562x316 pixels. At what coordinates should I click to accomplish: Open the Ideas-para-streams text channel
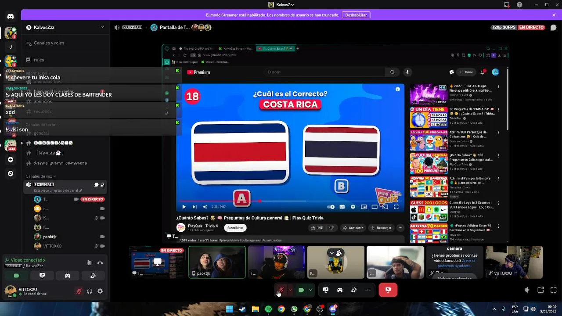coord(65,163)
